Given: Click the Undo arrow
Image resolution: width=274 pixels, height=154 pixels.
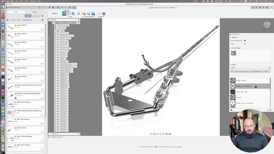Looking at the screenshot, I should pyautogui.click(x=62, y=8).
